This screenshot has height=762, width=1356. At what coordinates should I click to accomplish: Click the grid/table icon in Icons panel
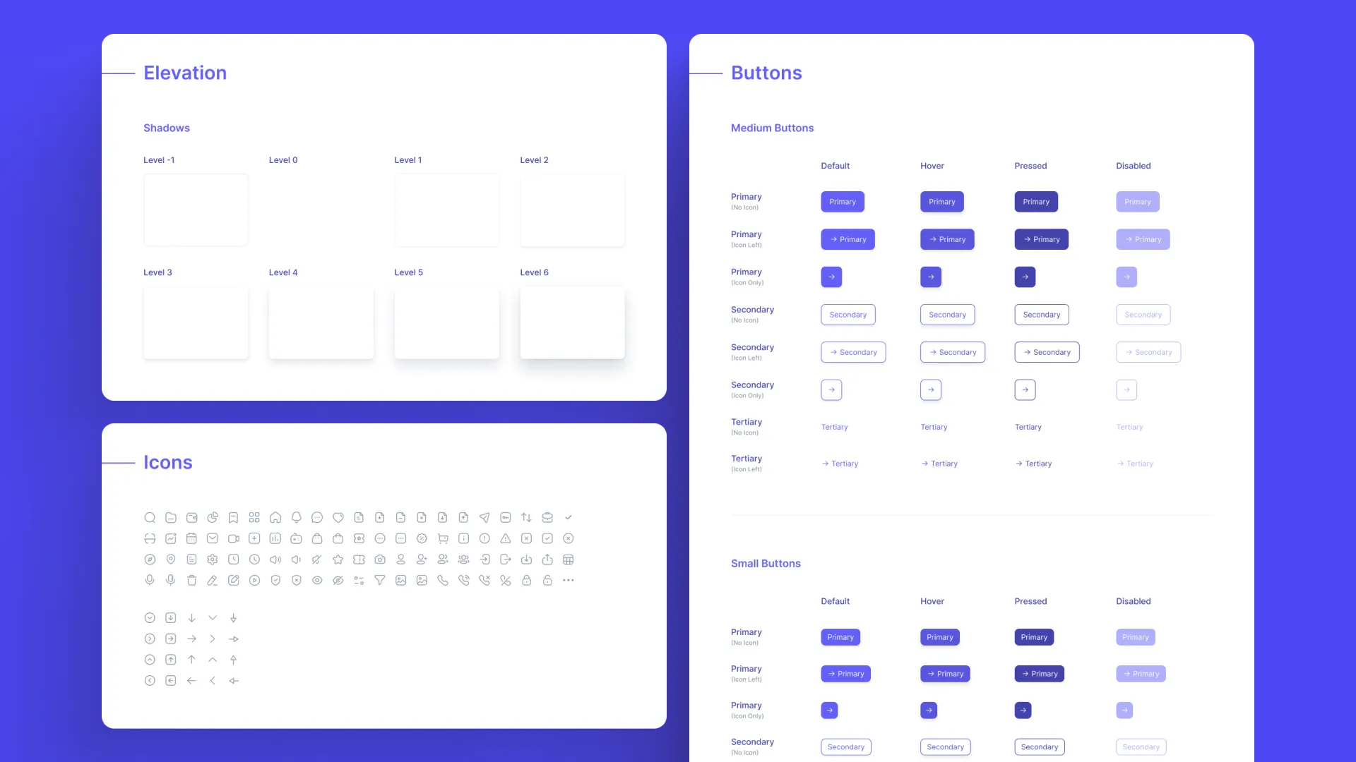click(x=568, y=560)
